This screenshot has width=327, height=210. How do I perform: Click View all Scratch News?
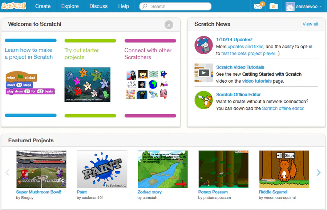click(310, 24)
